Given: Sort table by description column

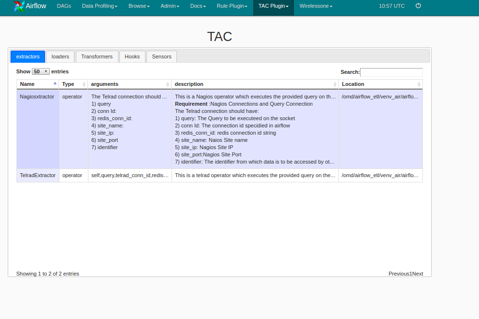Looking at the screenshot, I should pos(255,84).
